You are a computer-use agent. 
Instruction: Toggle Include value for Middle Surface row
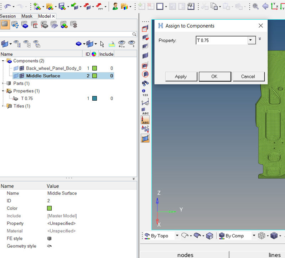[x=112, y=76]
